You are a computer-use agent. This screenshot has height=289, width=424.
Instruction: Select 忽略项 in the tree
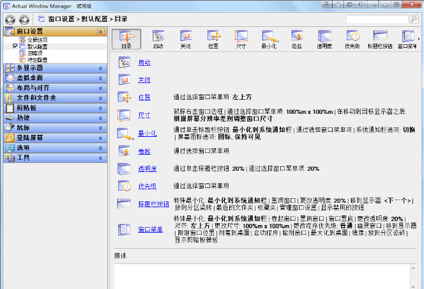[x=35, y=53]
